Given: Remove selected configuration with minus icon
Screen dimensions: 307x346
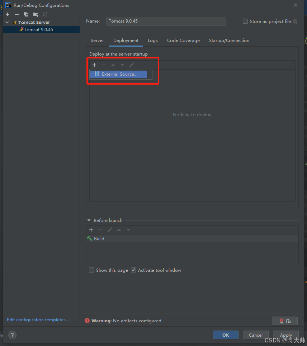Looking at the screenshot, I should coord(17,14).
